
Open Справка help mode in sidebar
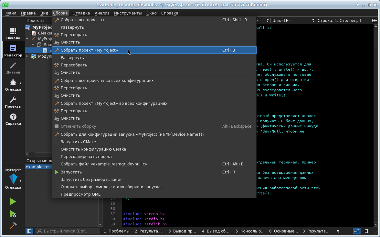[x=13, y=119]
